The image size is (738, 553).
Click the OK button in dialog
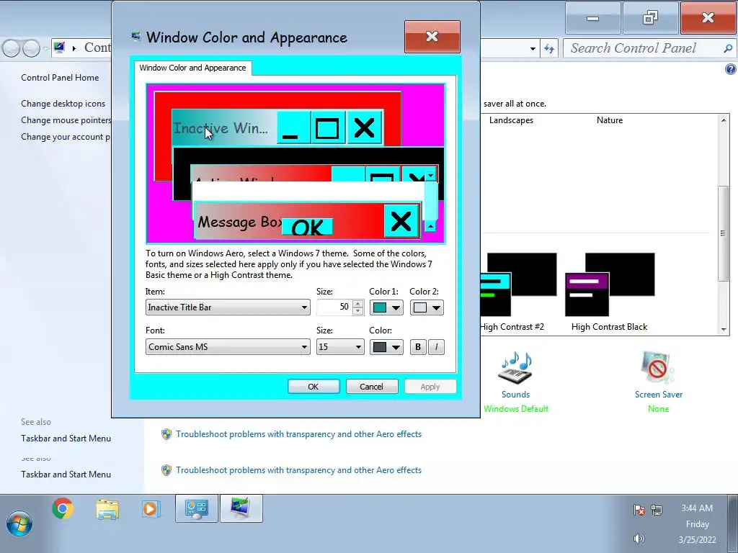313,387
